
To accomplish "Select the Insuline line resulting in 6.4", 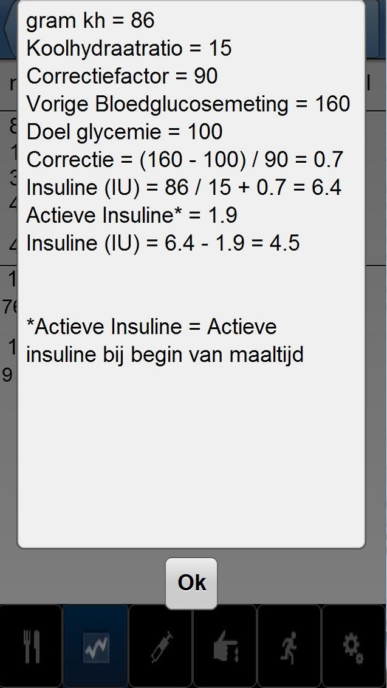I will [x=183, y=188].
